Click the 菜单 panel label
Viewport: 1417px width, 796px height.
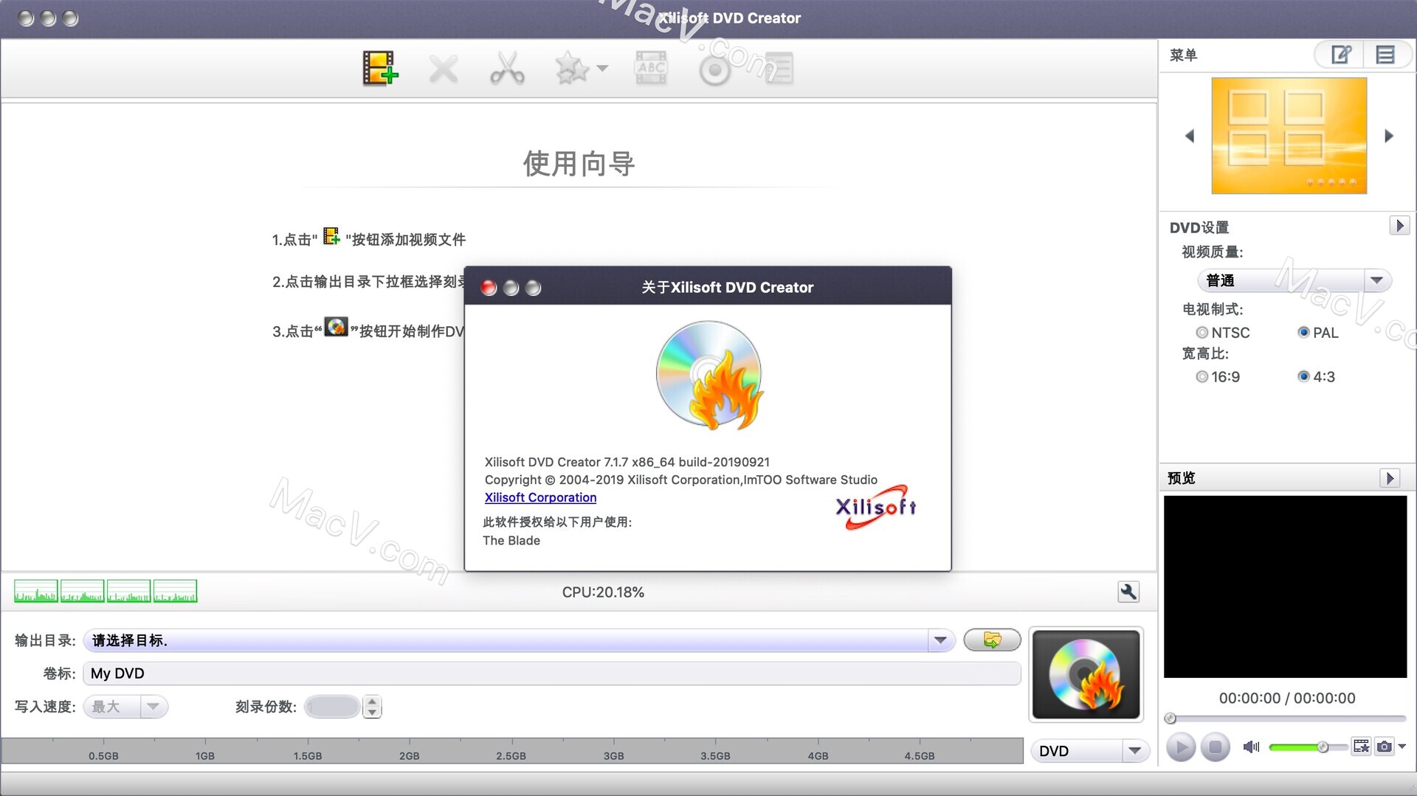coord(1183,55)
